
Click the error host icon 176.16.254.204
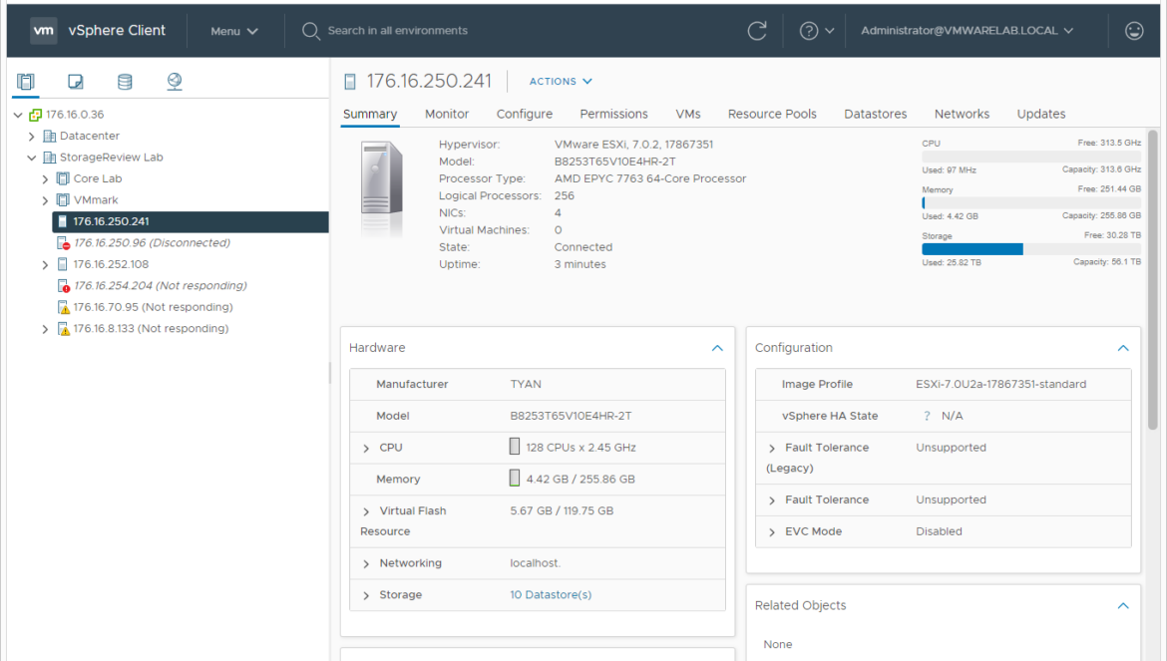click(x=64, y=286)
